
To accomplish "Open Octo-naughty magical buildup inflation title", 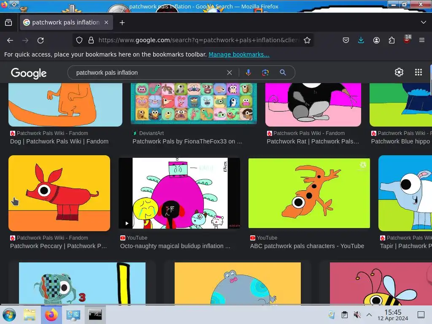I will pyautogui.click(x=175, y=246).
